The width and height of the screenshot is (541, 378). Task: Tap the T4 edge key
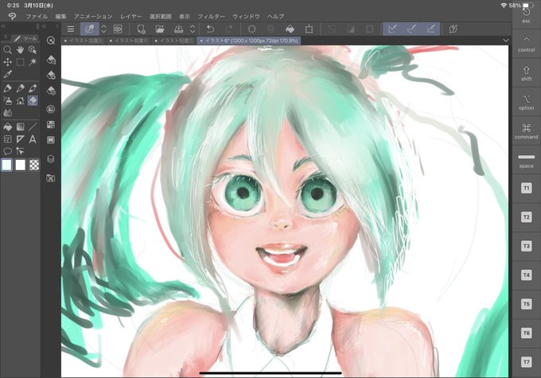(x=526, y=275)
